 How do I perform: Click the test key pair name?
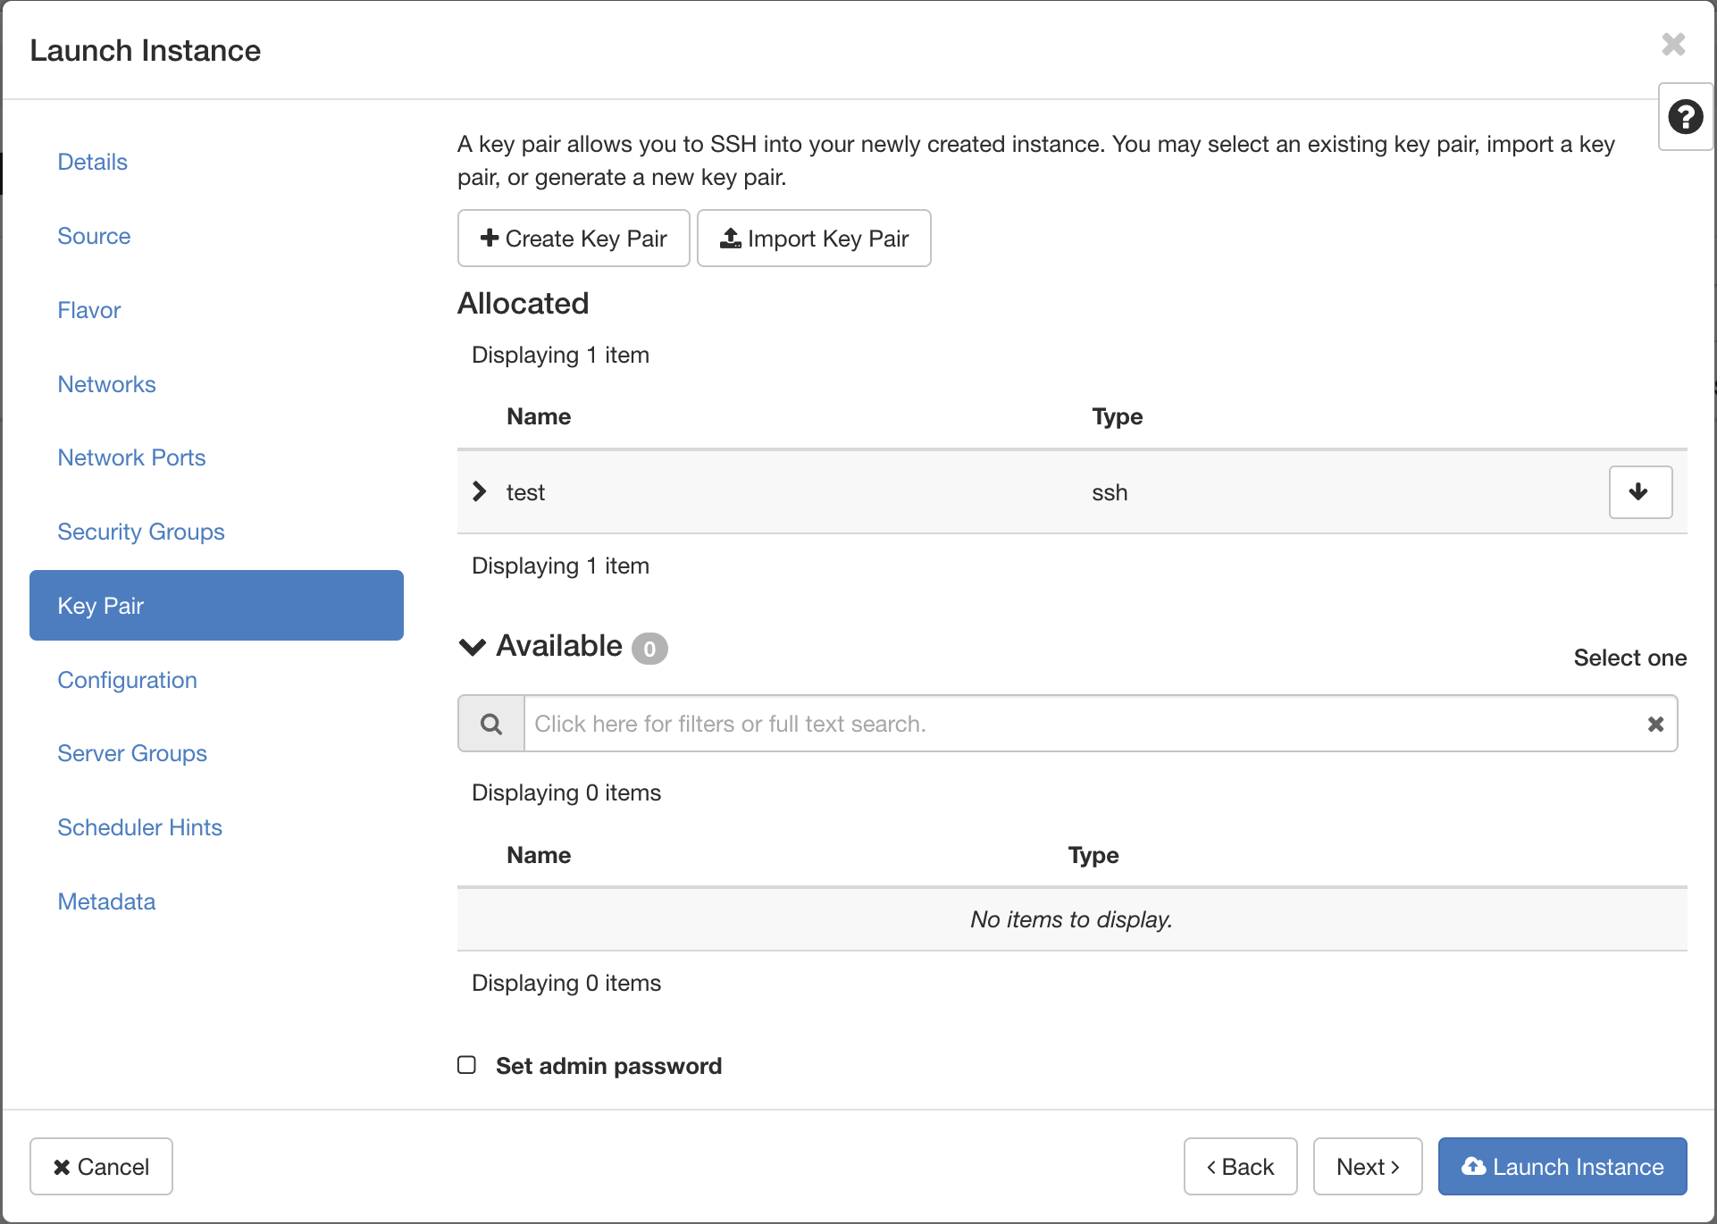click(x=525, y=492)
